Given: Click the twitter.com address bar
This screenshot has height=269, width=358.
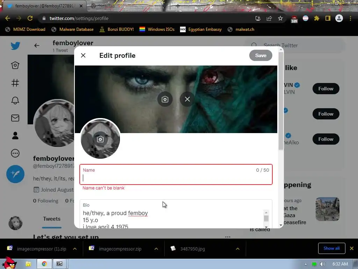Looking at the screenshot, I should click(x=146, y=18).
